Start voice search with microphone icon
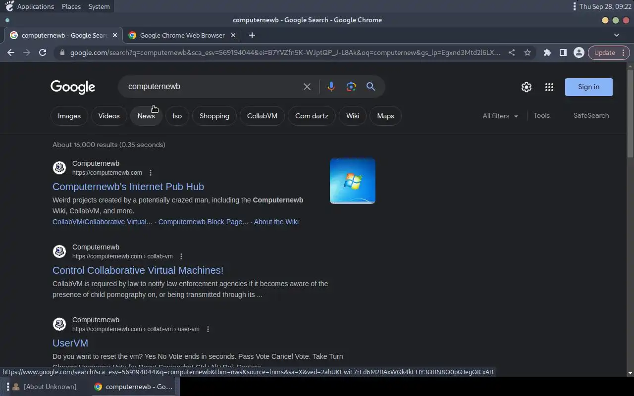Image resolution: width=634 pixels, height=396 pixels. coord(331,87)
